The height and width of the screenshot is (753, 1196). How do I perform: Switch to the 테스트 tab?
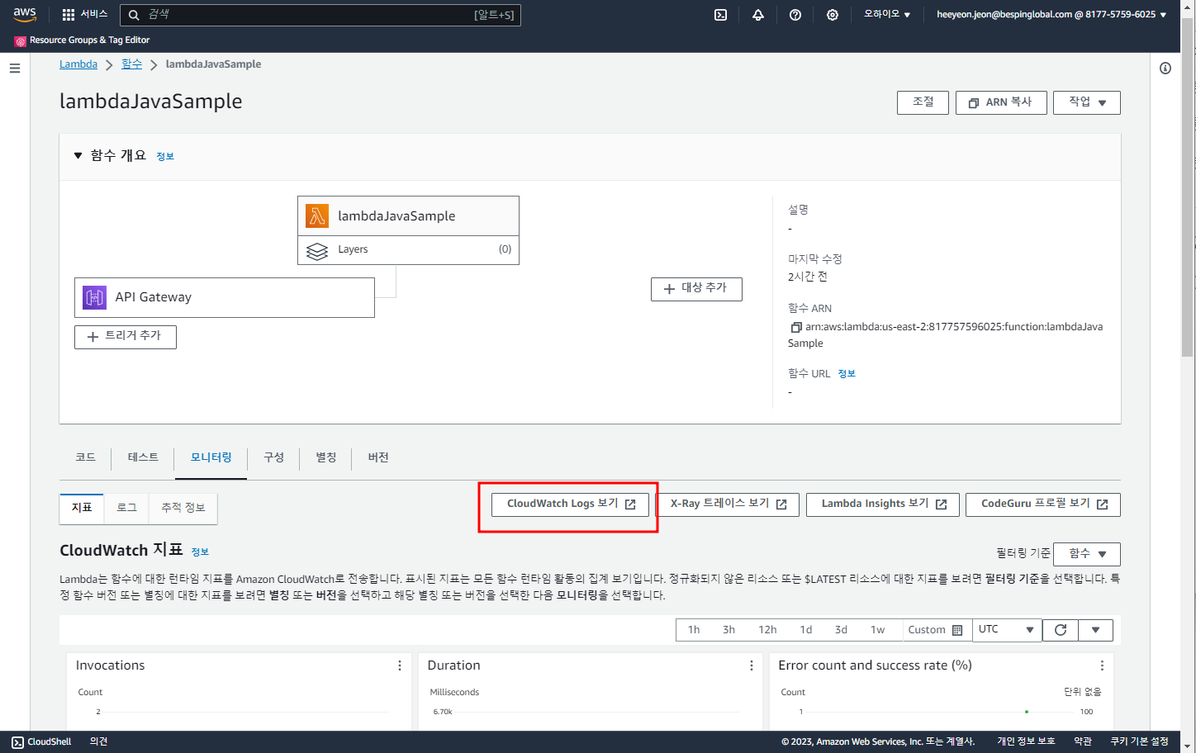[143, 457]
